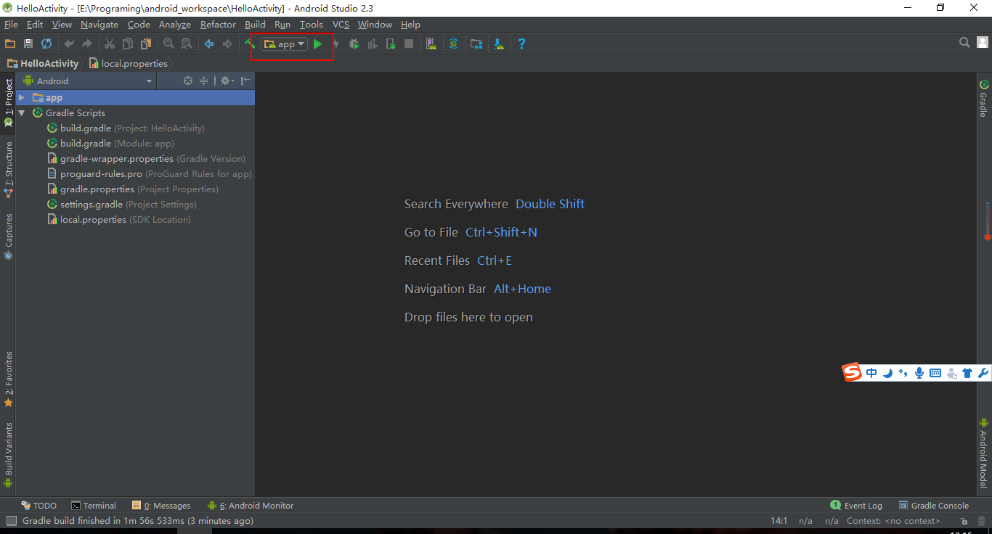This screenshot has width=992, height=534.
Task: Toggle the Android Model tool window tab
Action: 983,453
